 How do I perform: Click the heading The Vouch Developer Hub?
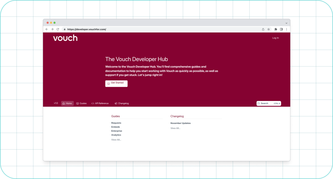(136, 59)
